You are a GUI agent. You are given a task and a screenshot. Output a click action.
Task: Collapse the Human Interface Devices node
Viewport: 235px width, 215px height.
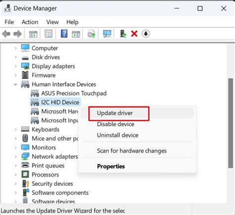click(x=16, y=84)
